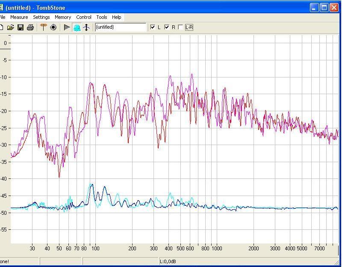
Task: Click the vertical double-arrow scale icon
Action: [86, 27]
